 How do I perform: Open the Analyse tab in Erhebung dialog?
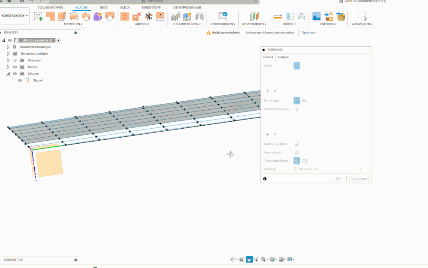pyautogui.click(x=283, y=57)
